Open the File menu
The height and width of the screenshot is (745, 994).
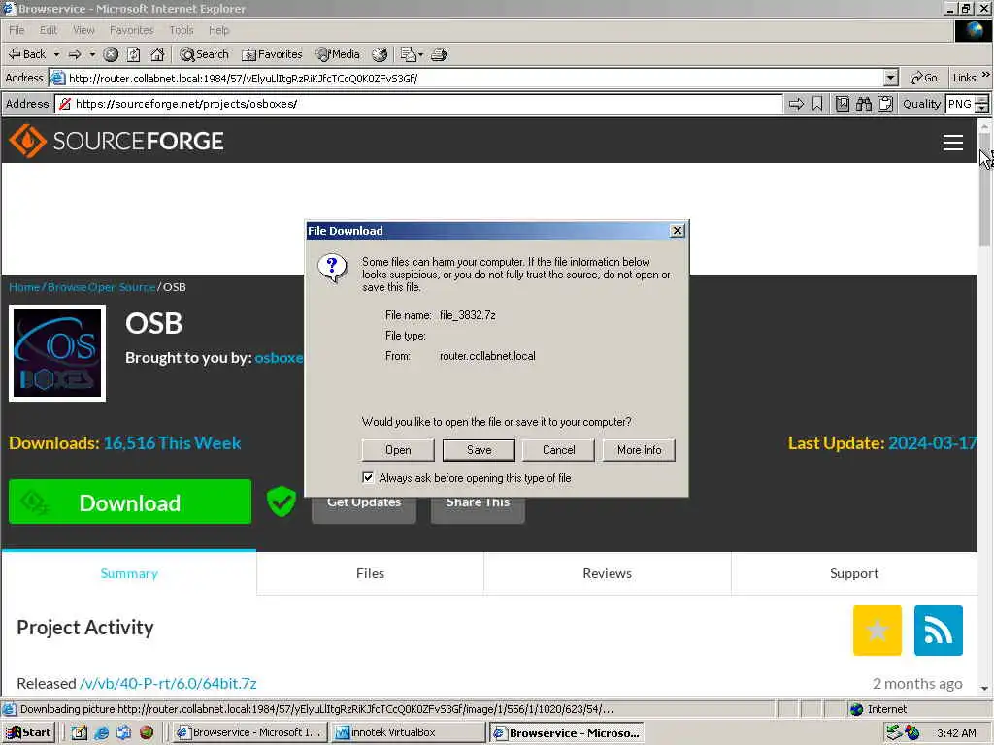pyautogui.click(x=17, y=30)
